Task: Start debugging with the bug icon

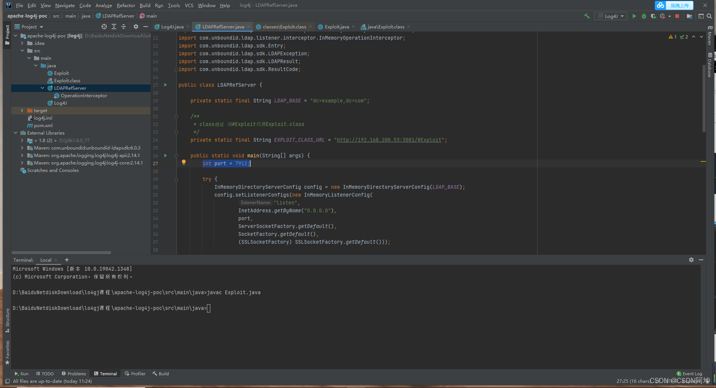Action: coord(644,16)
